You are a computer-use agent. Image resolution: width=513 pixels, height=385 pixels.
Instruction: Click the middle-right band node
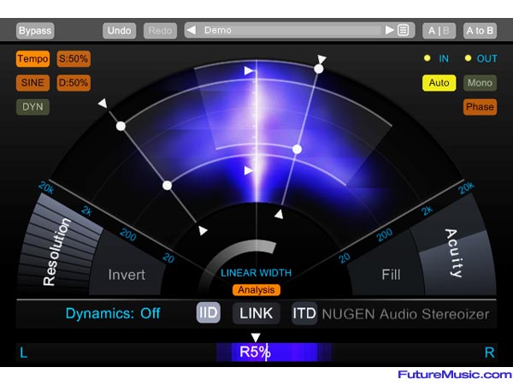(x=297, y=150)
